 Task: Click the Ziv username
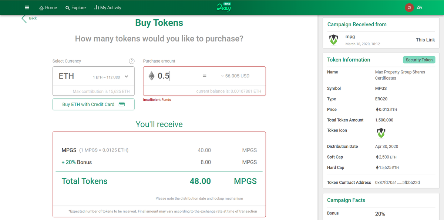click(419, 7)
